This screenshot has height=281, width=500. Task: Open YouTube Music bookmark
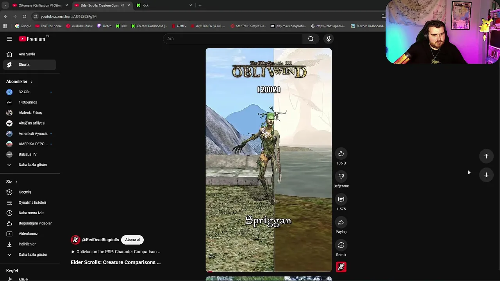(79, 26)
